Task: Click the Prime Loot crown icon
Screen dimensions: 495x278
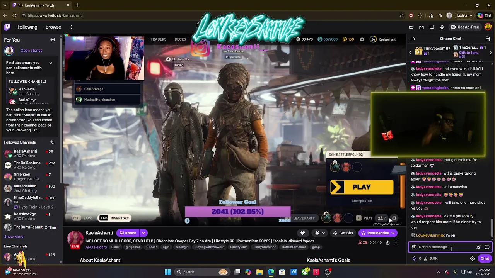Action: 411,27
